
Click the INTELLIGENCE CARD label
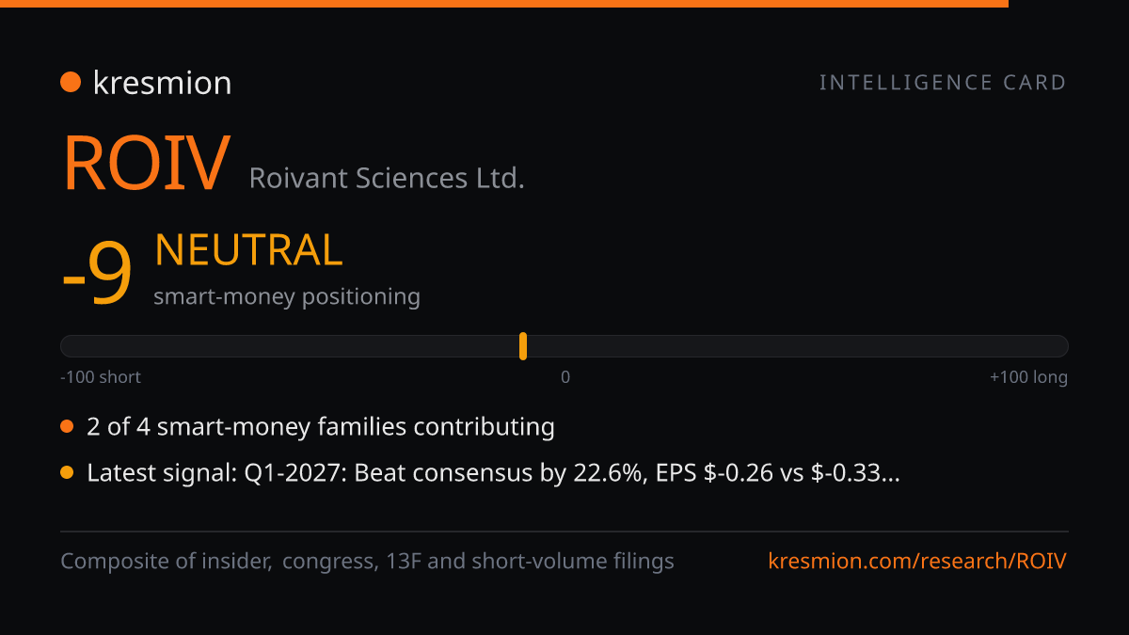[943, 83]
